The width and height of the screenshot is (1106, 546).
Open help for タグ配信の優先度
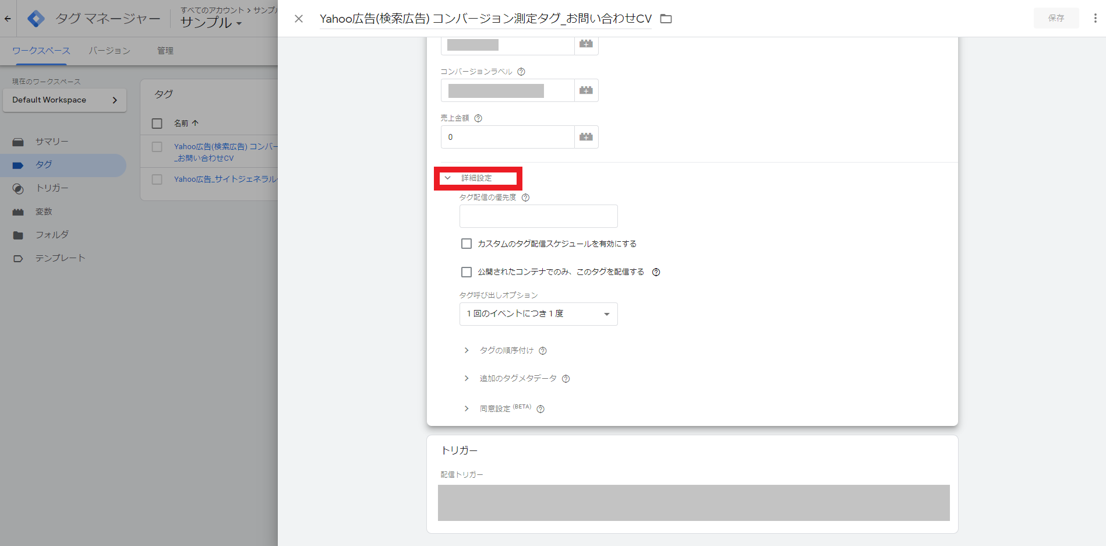[x=525, y=198]
